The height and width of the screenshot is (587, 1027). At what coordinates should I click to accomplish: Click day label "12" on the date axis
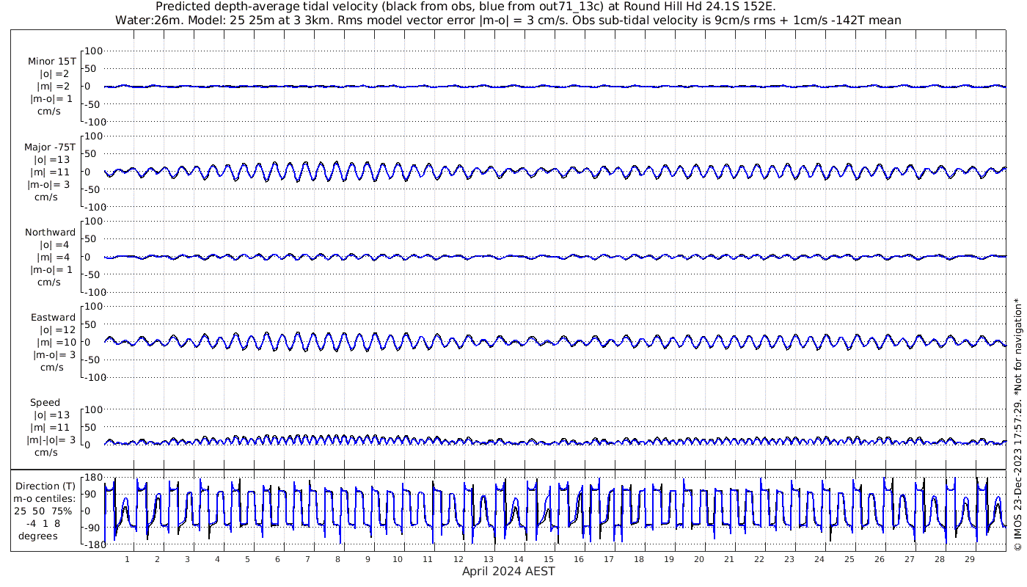pyautogui.click(x=458, y=559)
